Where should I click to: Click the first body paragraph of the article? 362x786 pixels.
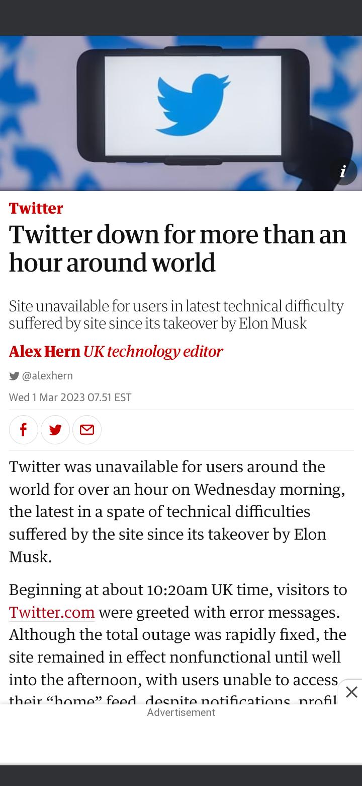point(176,511)
